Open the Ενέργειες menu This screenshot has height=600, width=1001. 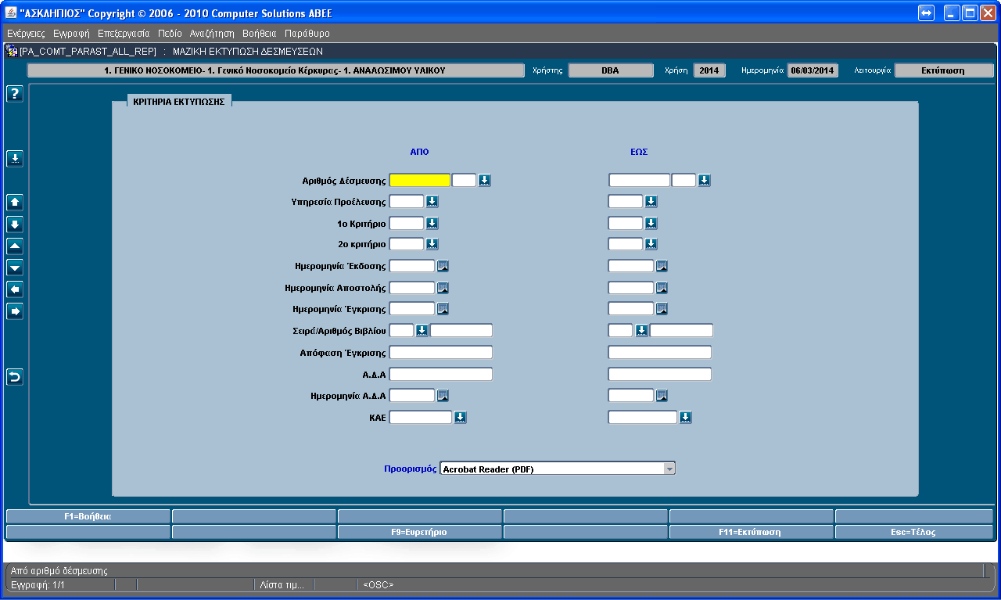tap(26, 34)
